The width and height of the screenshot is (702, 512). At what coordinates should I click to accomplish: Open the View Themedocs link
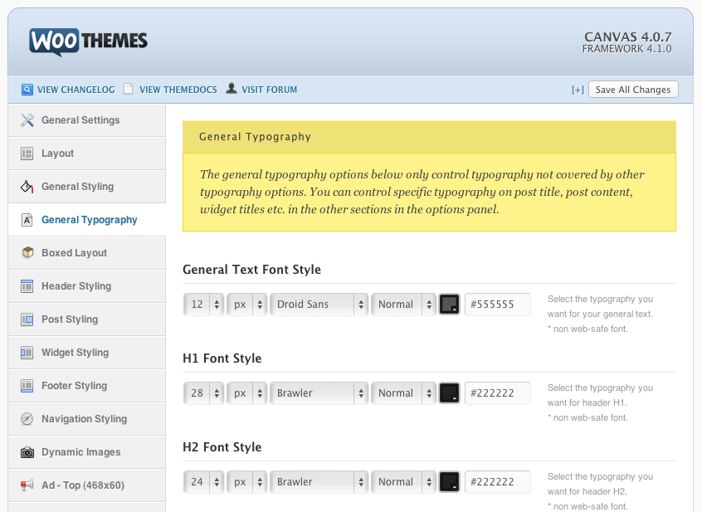[x=178, y=90]
